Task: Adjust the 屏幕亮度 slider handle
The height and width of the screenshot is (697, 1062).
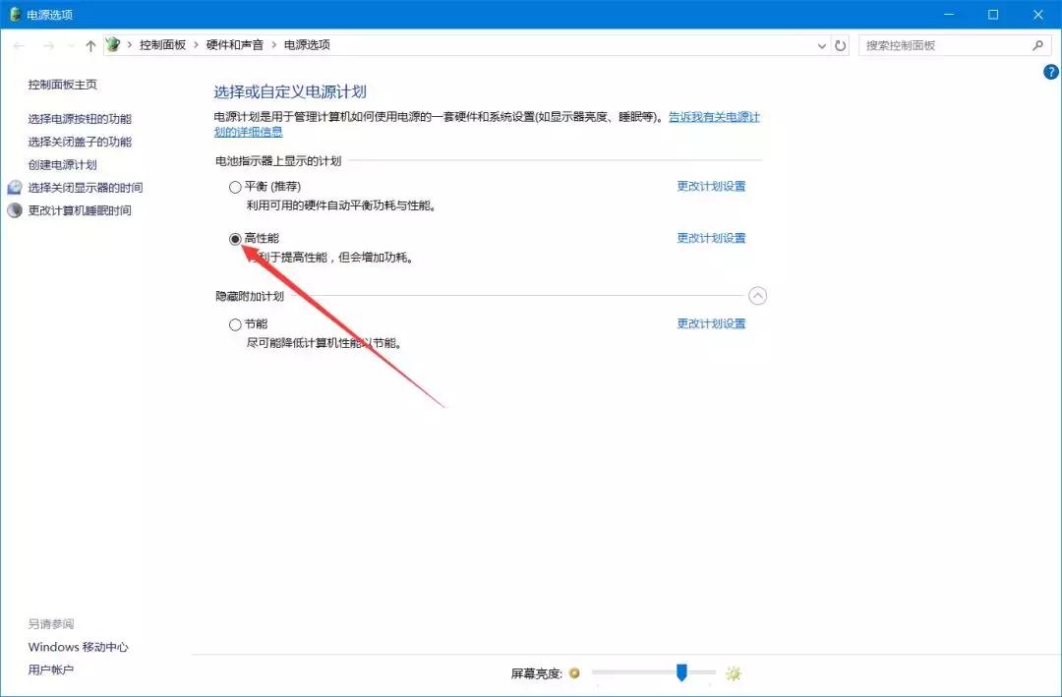Action: coord(683,673)
